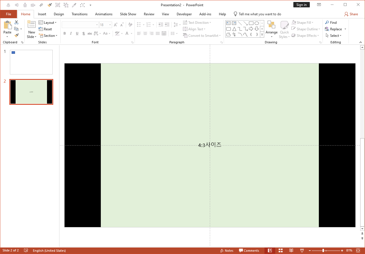Select the Rectangle shape in gallery

(251, 23)
